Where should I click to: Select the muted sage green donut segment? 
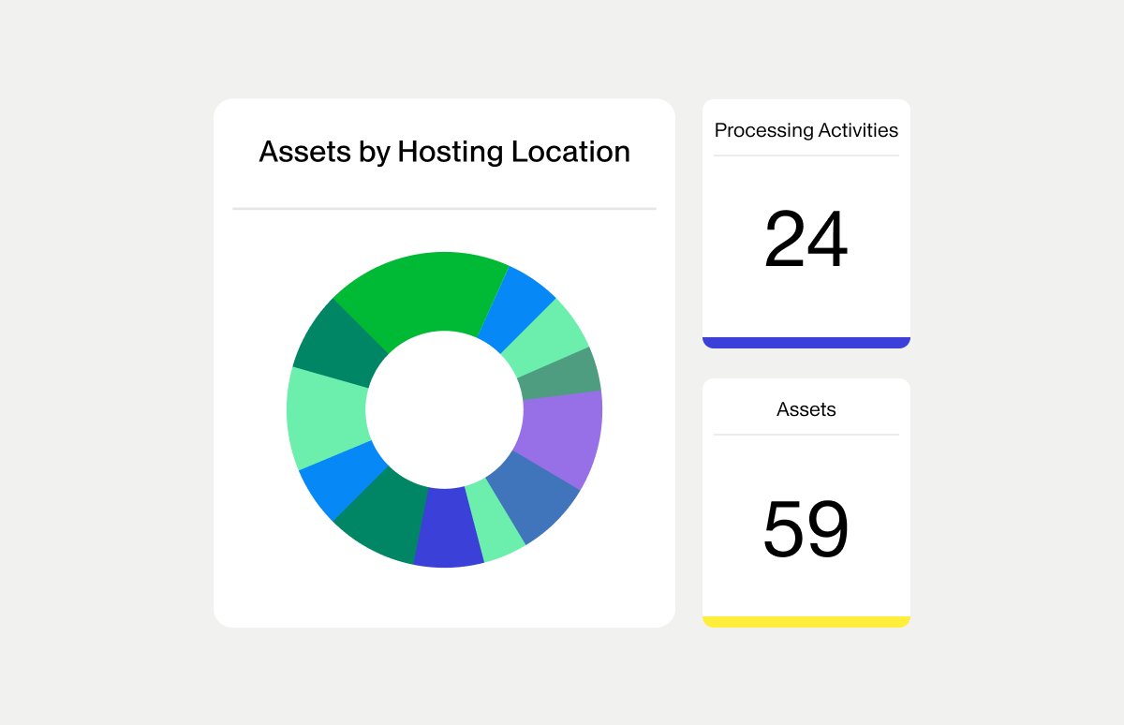pos(563,376)
